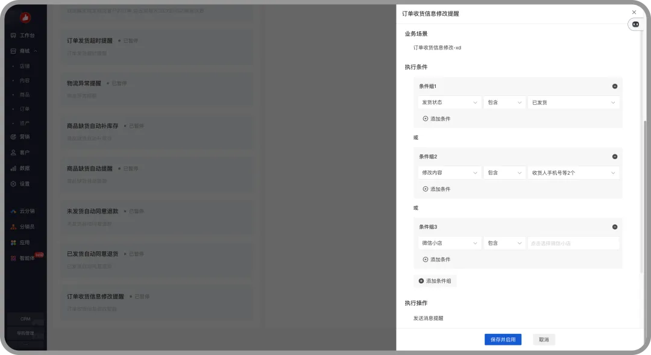
Task: Open the 收货人手机号等2个 value dropdown
Action: (x=573, y=173)
